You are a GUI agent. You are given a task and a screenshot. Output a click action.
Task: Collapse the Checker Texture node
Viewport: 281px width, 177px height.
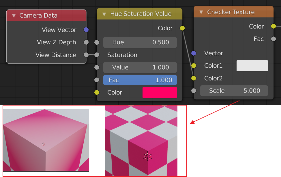tap(201, 12)
